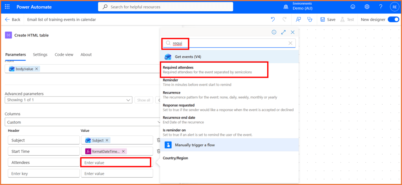Delete the Subject column row
The width and height of the screenshot is (402, 185).
click(158, 140)
